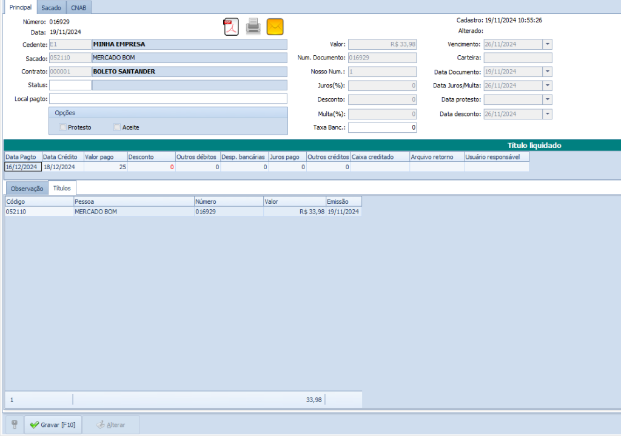Open the Data protesto dropdown arrow
The width and height of the screenshot is (621, 436).
(x=548, y=99)
